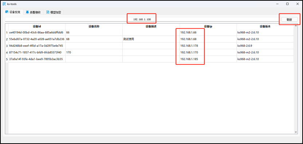Select row number 3 header
This screenshot has width=303, height=144.
7,46
